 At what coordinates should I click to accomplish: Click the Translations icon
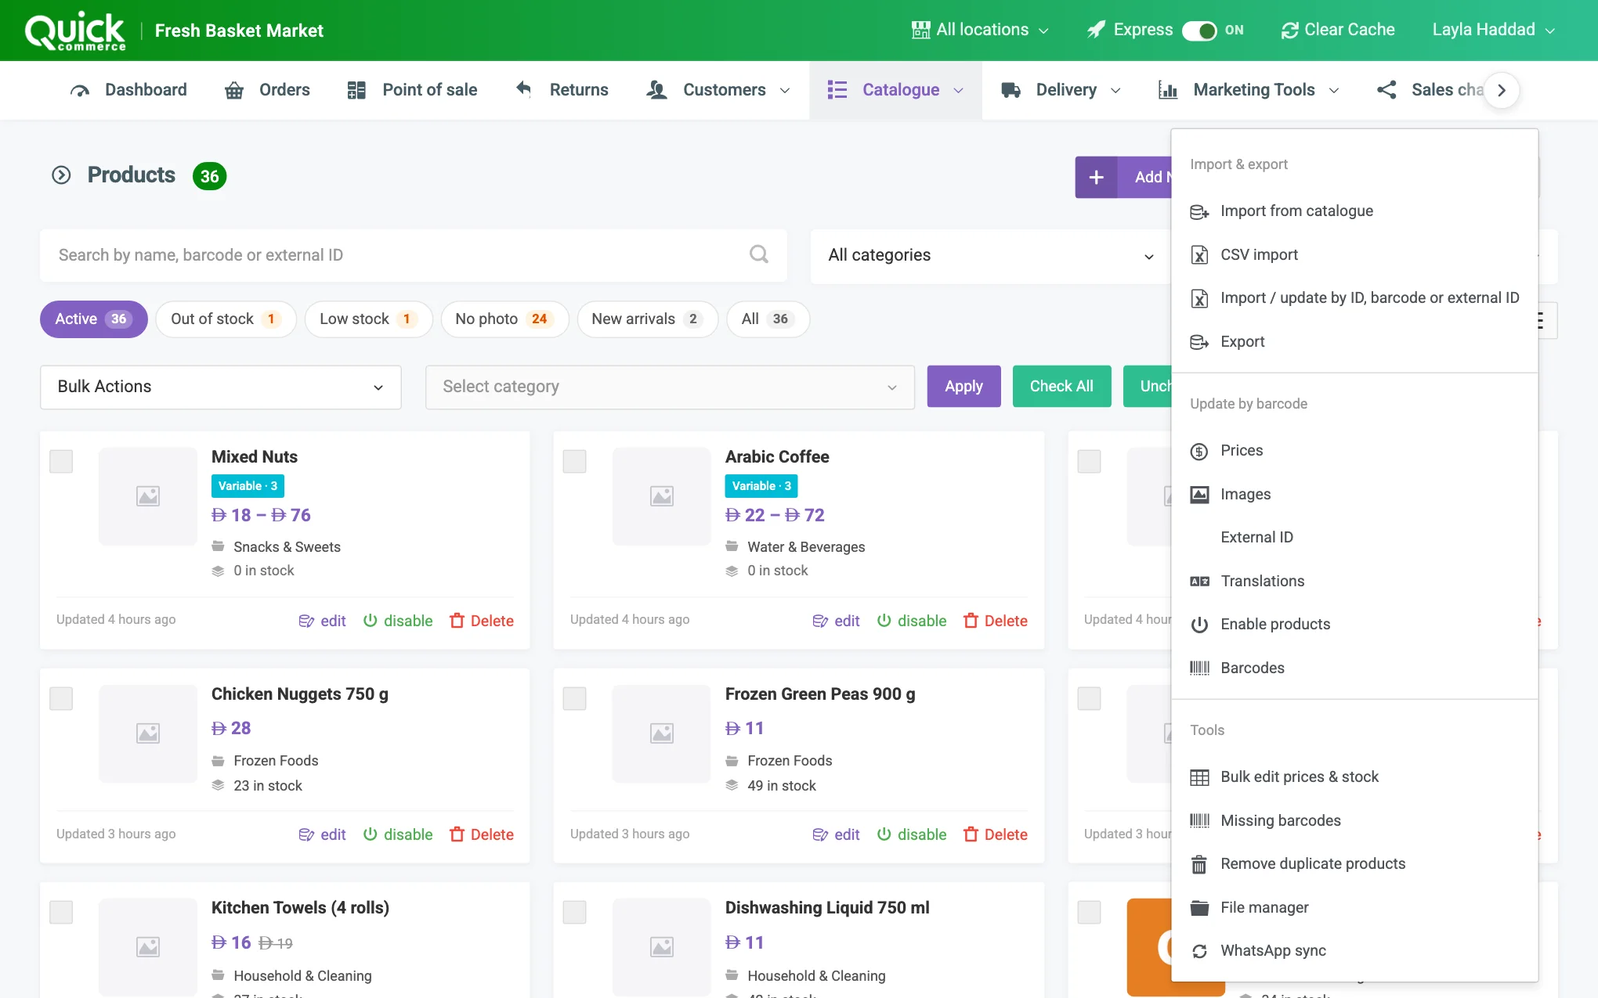1199,581
